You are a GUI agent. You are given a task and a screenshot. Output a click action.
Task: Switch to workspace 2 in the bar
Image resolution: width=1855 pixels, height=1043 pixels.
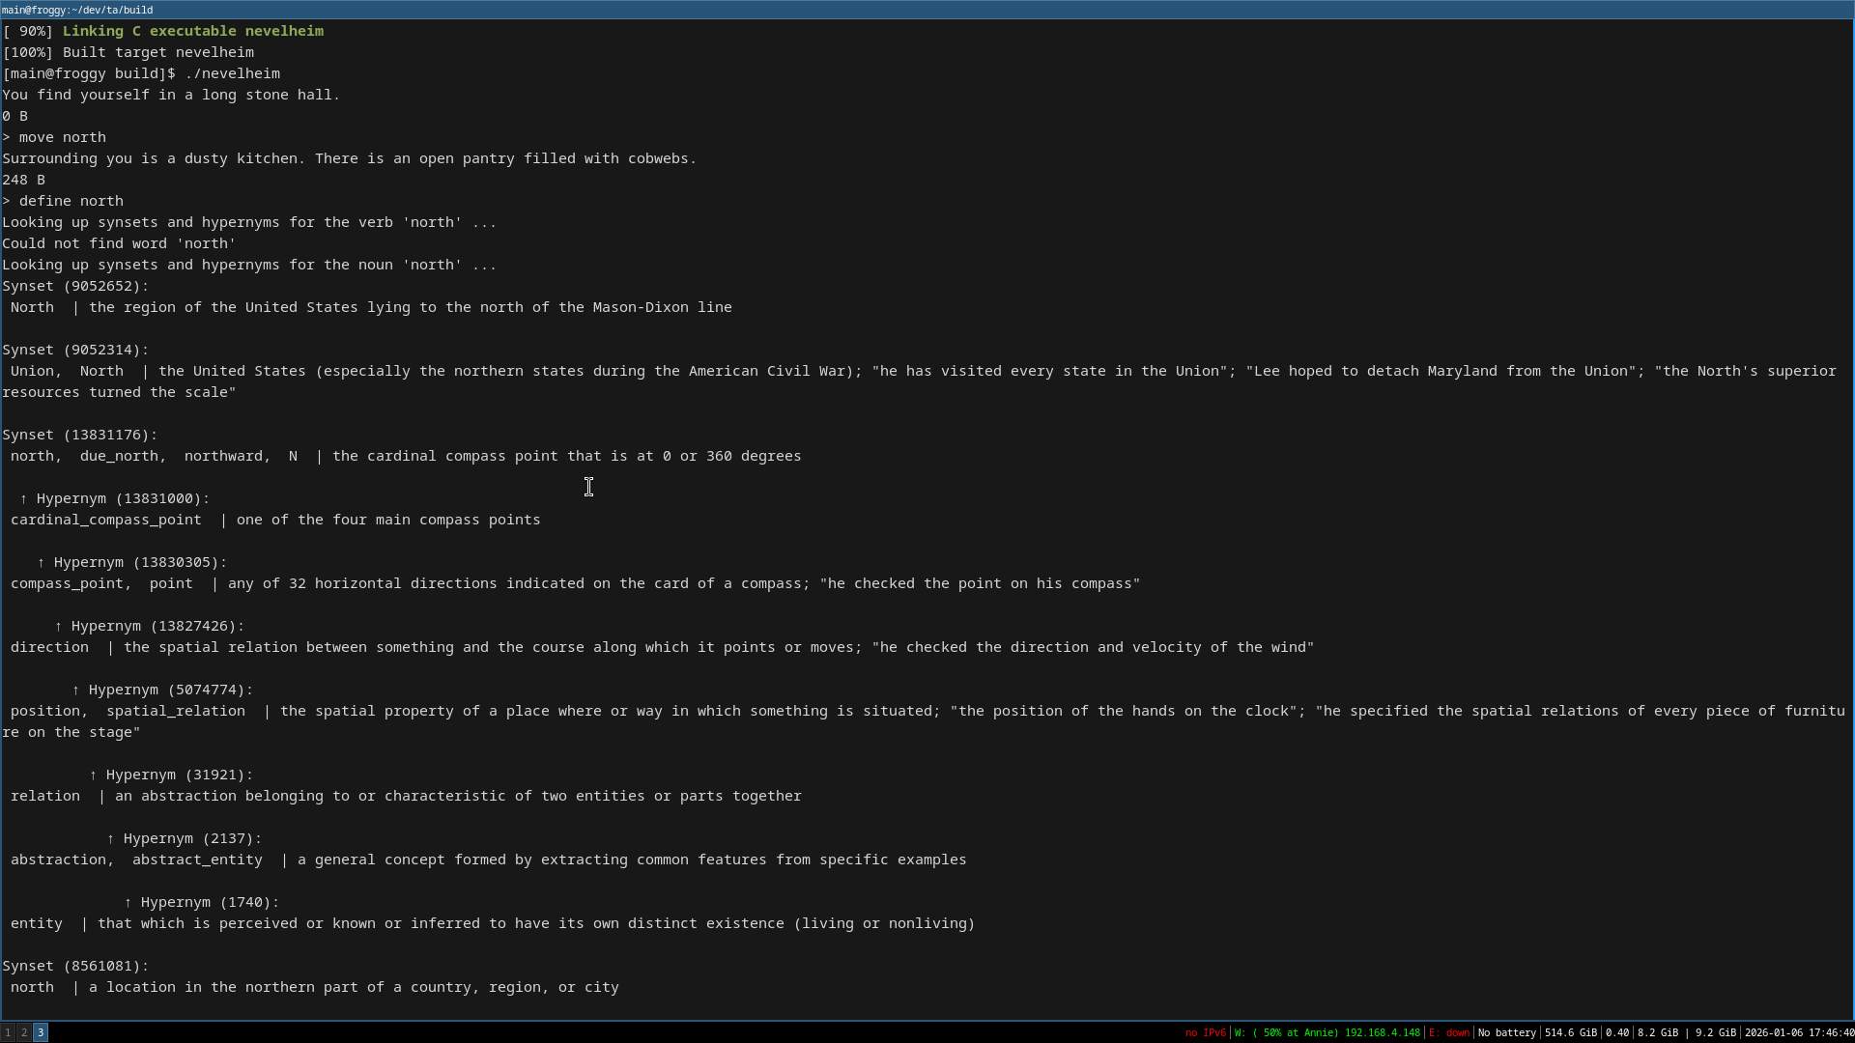point(24,1032)
